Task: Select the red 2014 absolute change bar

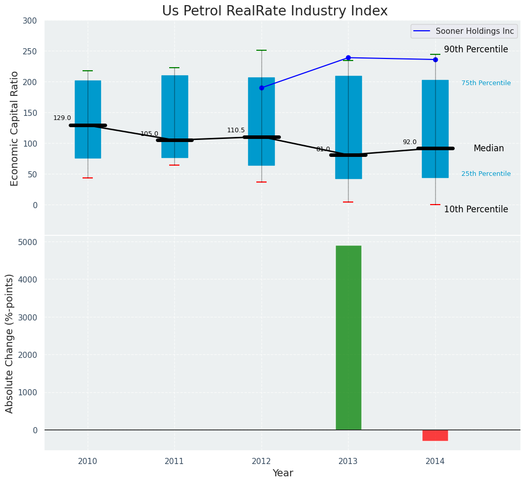Action: pyautogui.click(x=435, y=435)
